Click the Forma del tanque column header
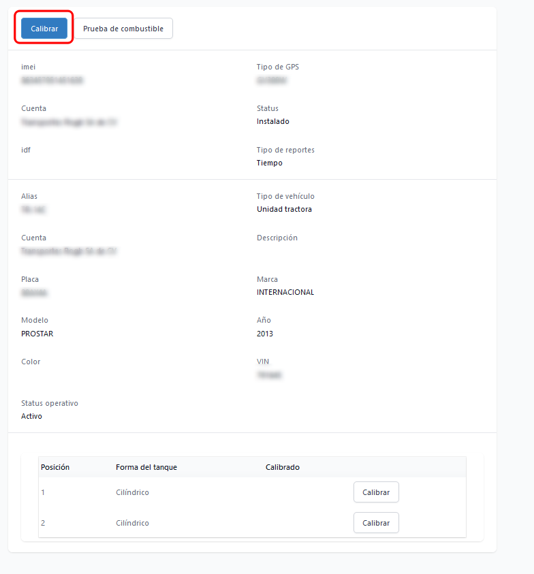The width and height of the screenshot is (534, 574). [x=146, y=467]
